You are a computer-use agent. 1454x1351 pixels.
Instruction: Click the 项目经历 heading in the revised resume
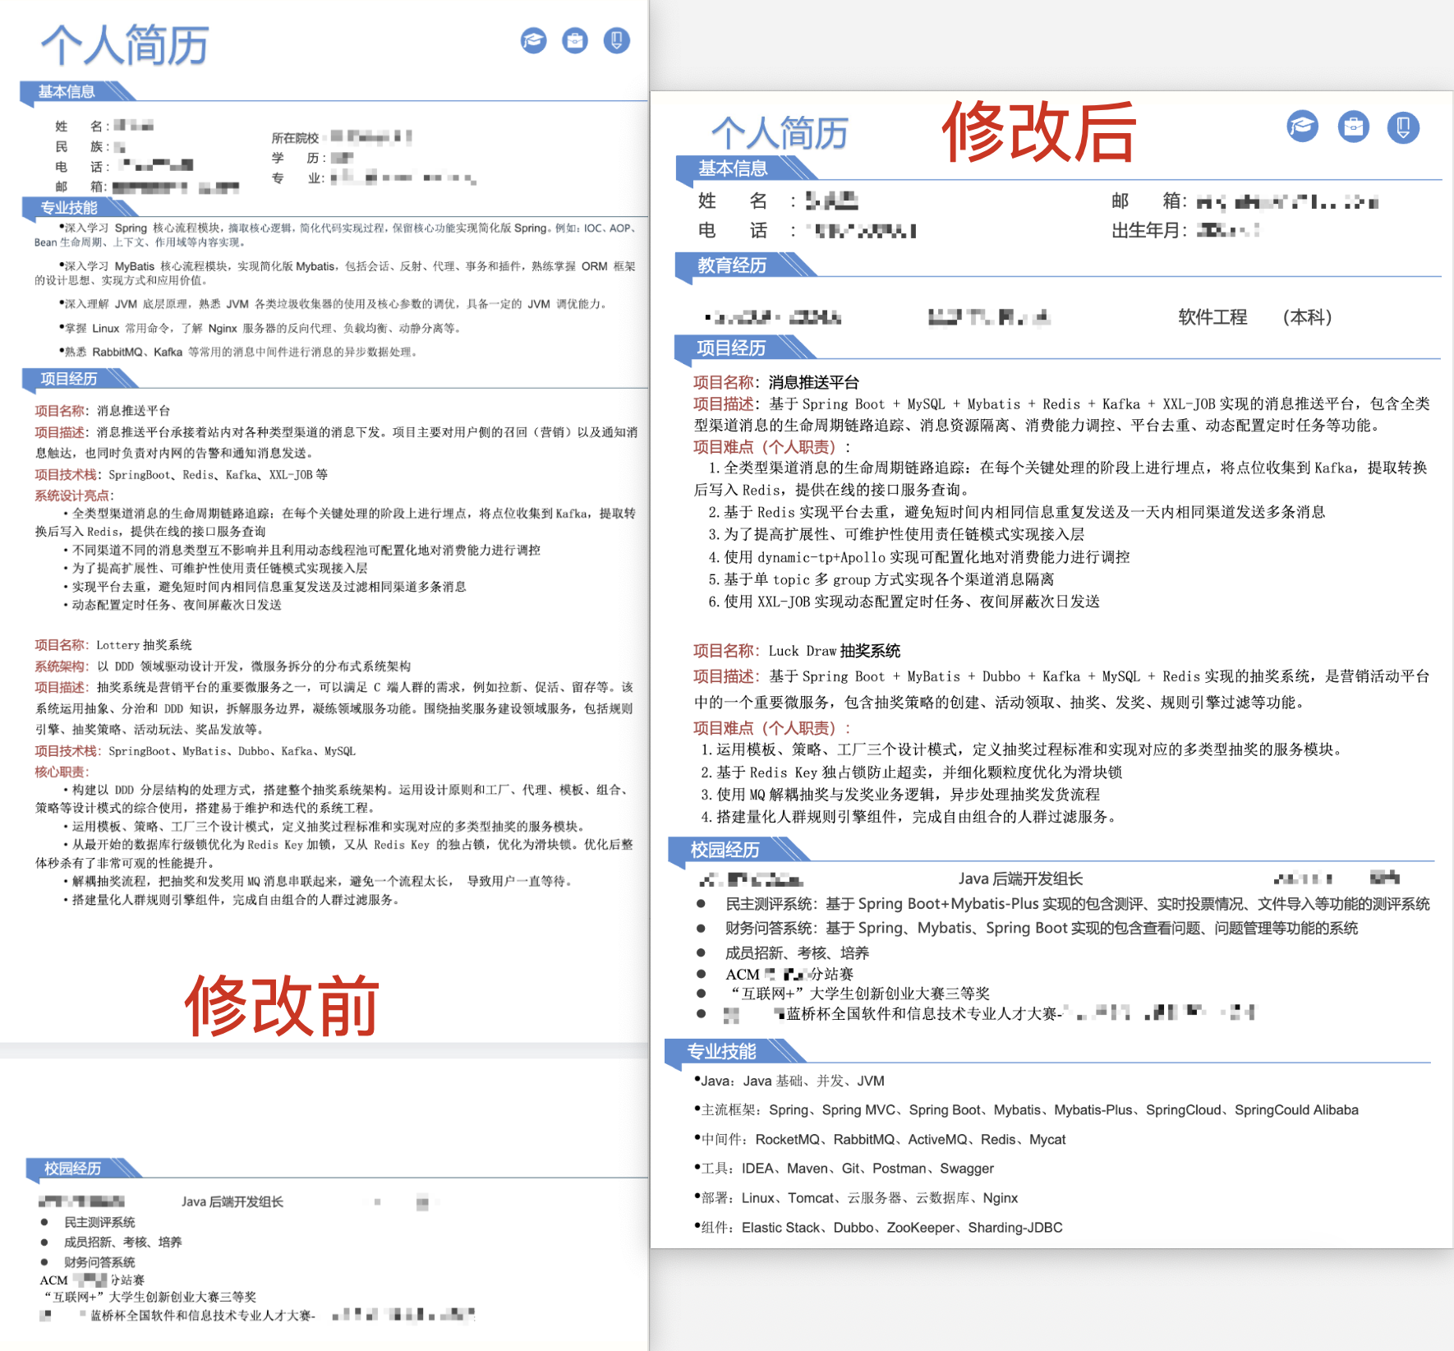[732, 348]
